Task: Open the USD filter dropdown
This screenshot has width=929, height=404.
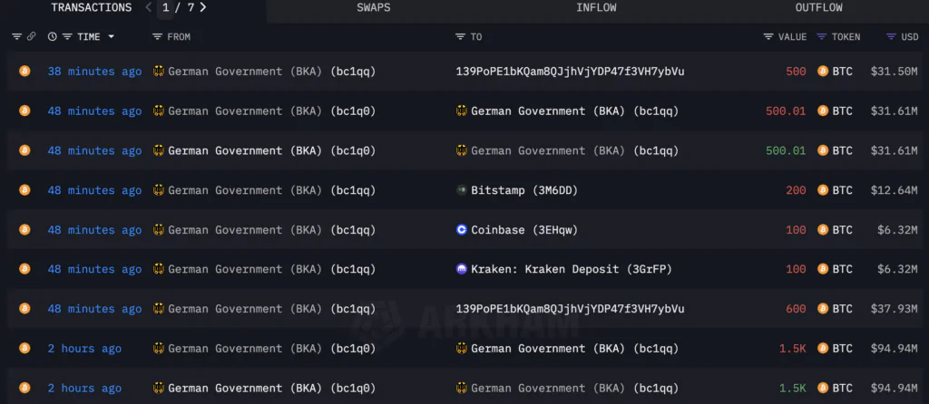Action: tap(892, 37)
